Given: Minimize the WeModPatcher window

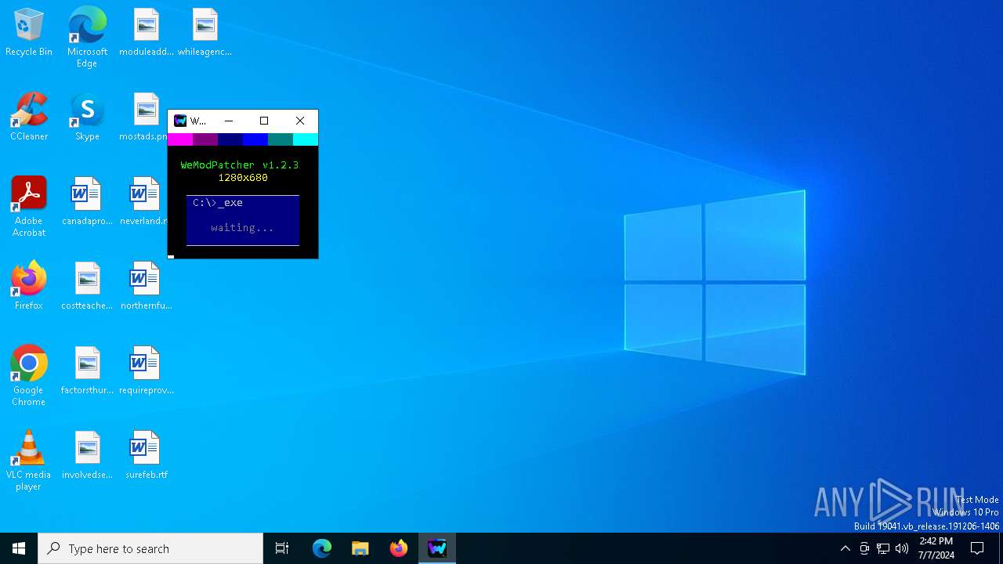Looking at the screenshot, I should click(229, 121).
